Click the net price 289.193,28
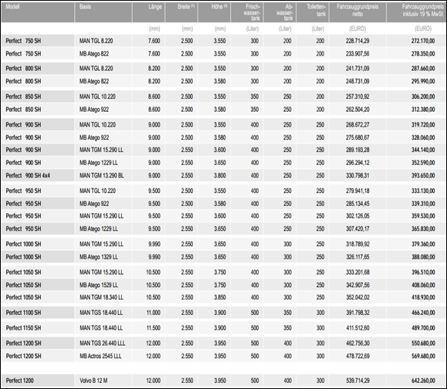This screenshot has width=447, height=389. point(357,150)
